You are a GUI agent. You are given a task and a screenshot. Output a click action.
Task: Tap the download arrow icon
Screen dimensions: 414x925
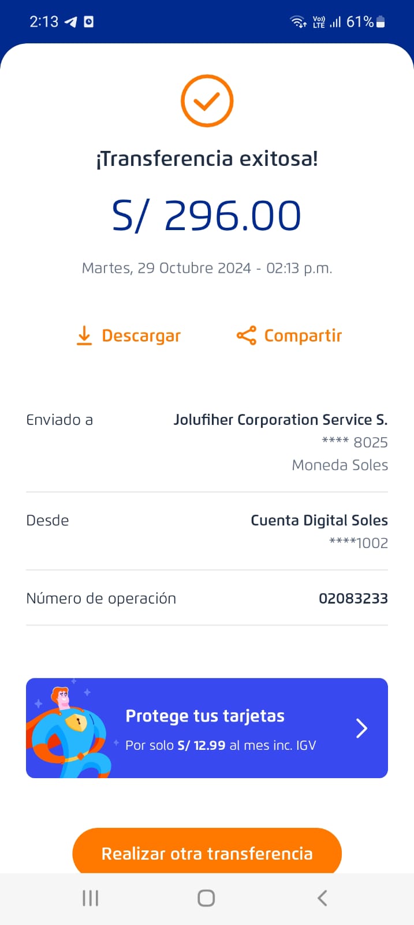pos(84,335)
